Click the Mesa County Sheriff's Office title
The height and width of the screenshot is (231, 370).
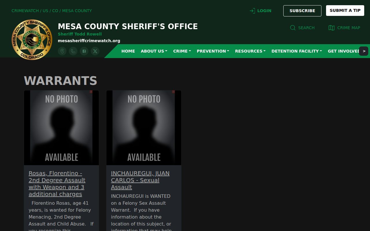(x=128, y=27)
